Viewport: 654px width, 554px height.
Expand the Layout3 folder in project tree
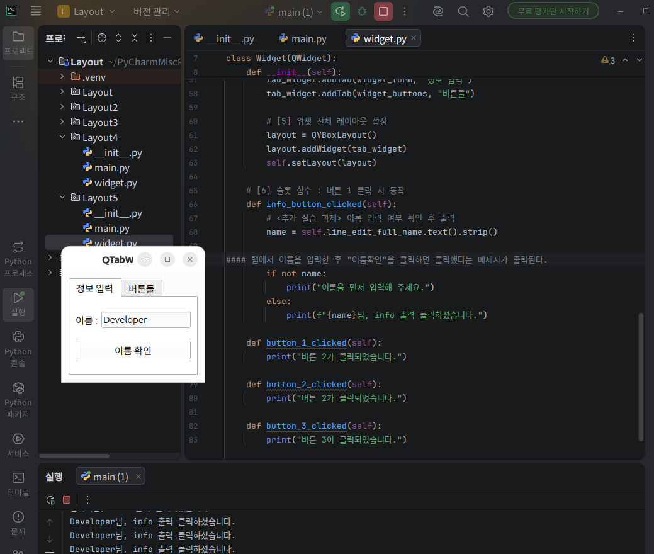(x=62, y=122)
